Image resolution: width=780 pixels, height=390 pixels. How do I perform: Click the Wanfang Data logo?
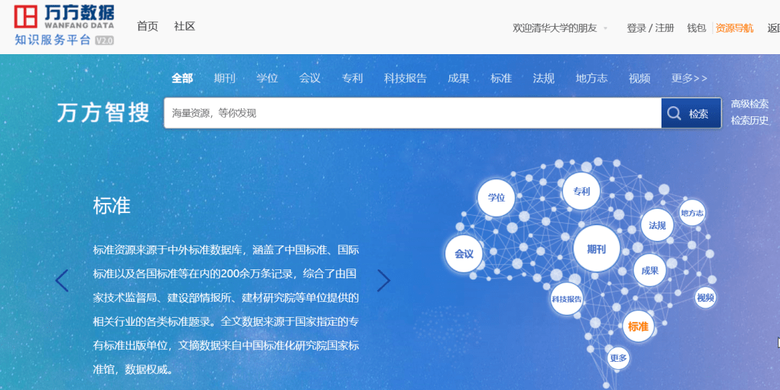pos(64,25)
